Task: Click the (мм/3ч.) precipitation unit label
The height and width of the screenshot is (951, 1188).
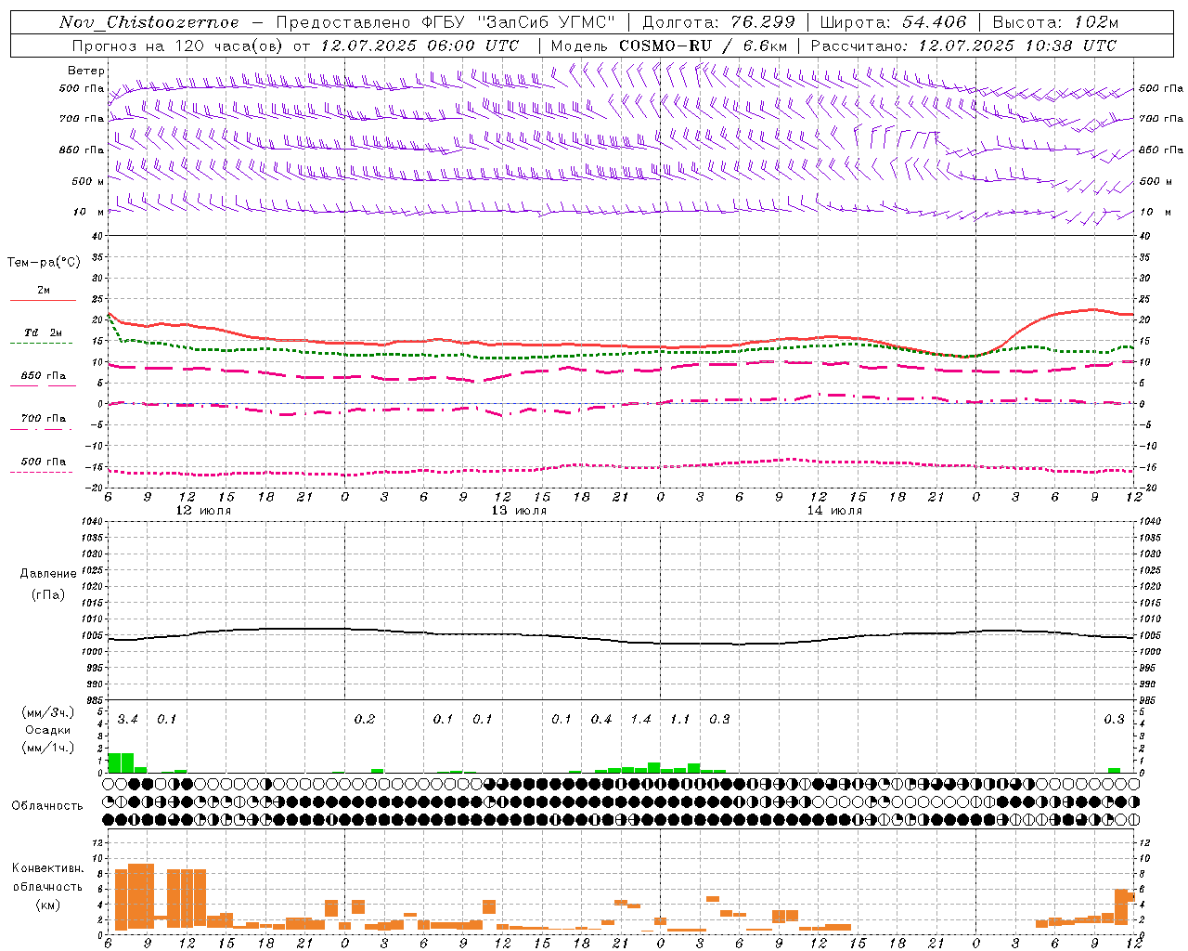Action: tap(46, 712)
